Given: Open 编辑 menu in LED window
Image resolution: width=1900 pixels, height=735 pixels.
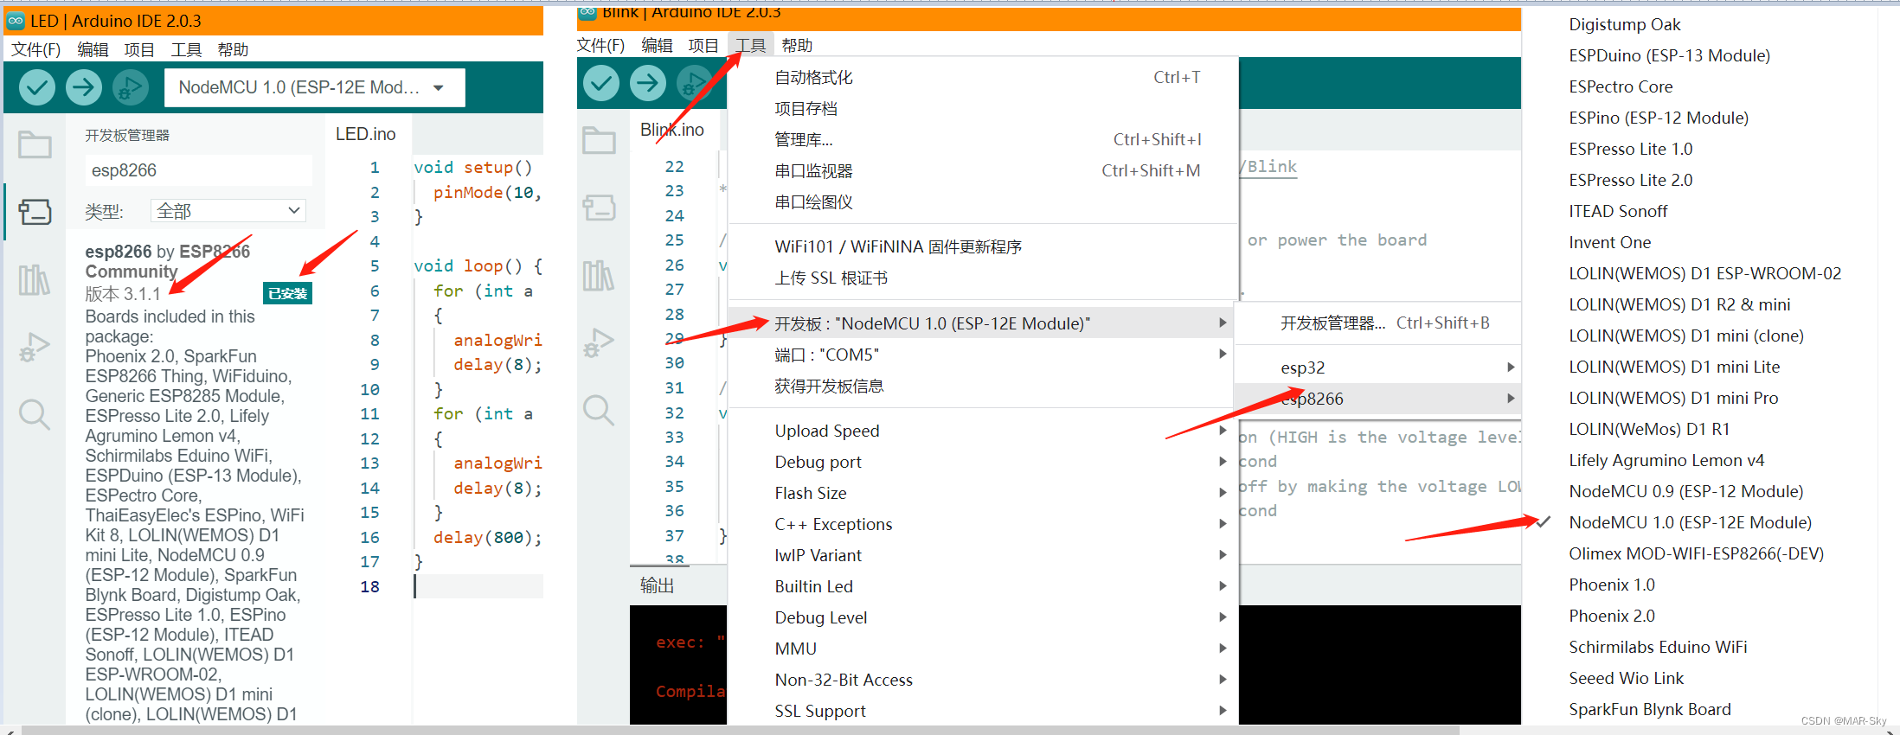Looking at the screenshot, I should point(93,49).
